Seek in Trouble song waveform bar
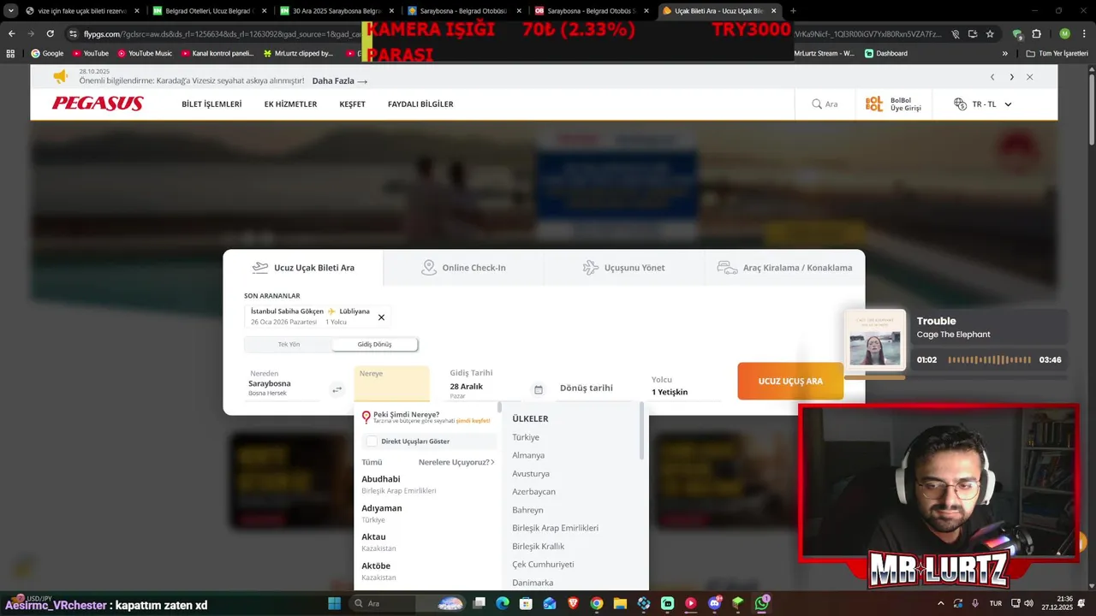1096x616 pixels. point(990,360)
